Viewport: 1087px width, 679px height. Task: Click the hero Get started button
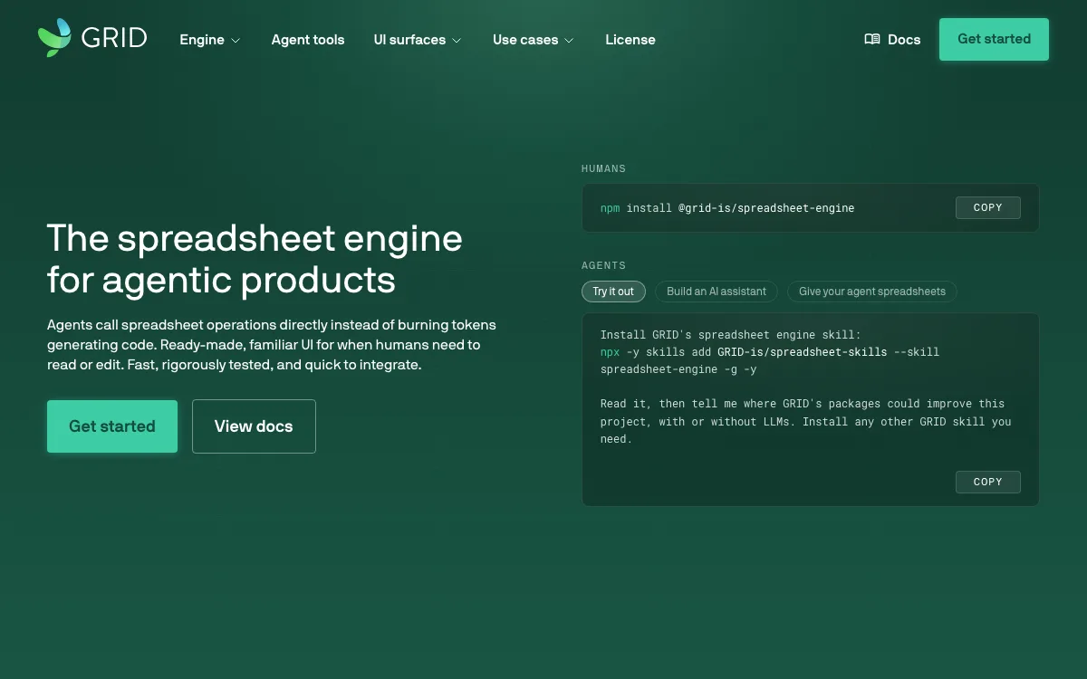pyautogui.click(x=112, y=426)
